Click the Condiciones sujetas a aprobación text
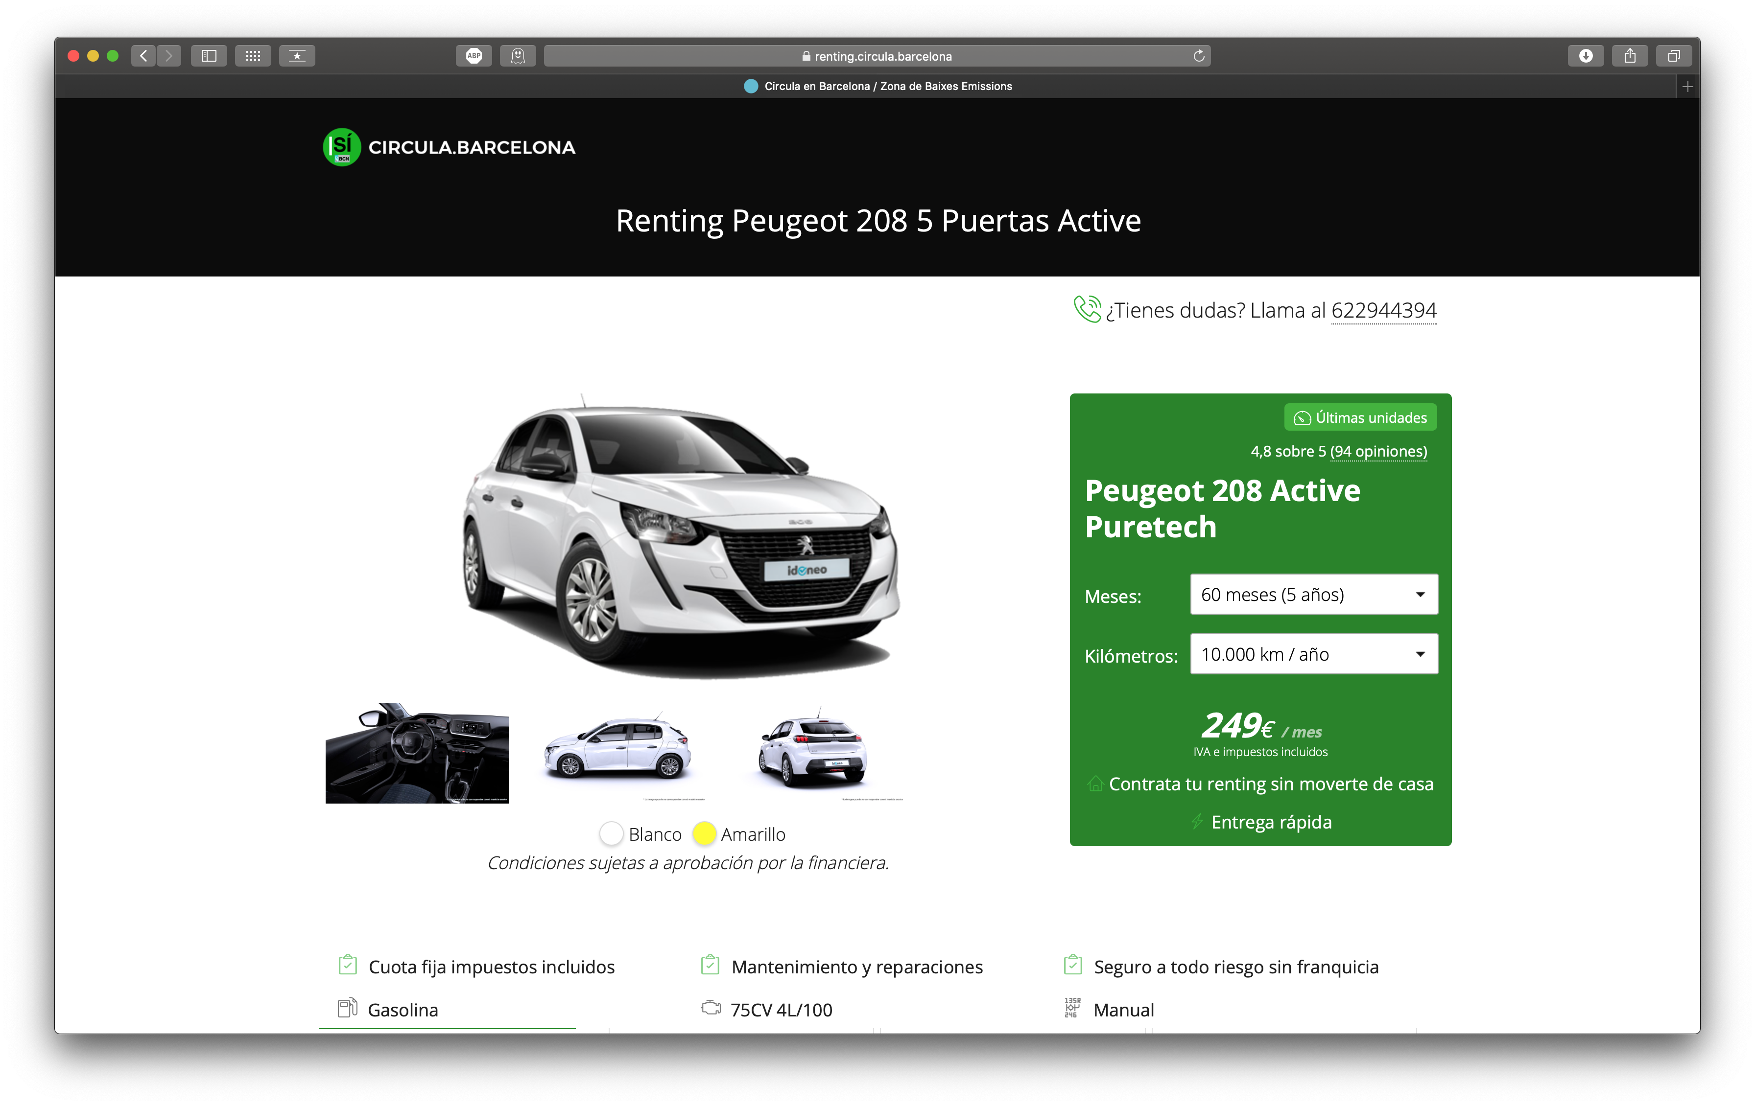 pyautogui.click(x=688, y=863)
